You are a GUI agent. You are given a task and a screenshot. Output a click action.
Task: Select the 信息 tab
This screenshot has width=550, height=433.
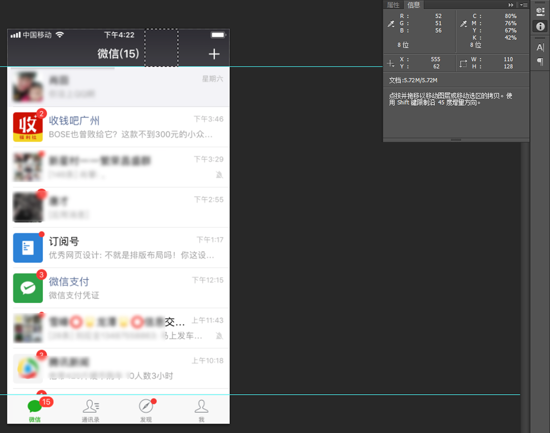click(414, 5)
